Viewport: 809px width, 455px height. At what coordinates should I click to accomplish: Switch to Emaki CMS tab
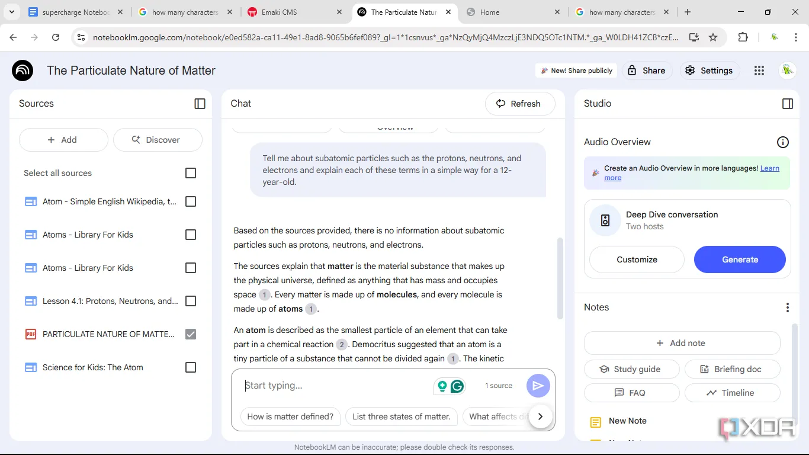[x=295, y=12]
